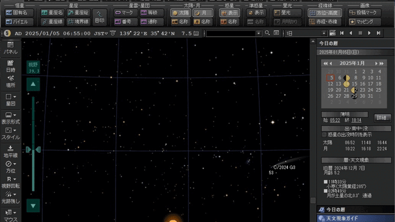395x222 pixels.
Task: Toggle the 太陽 sun display button
Action: pyautogui.click(x=181, y=13)
